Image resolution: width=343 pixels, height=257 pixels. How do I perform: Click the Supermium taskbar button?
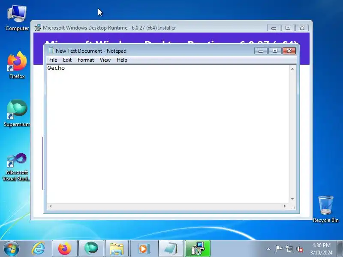tap(91, 249)
